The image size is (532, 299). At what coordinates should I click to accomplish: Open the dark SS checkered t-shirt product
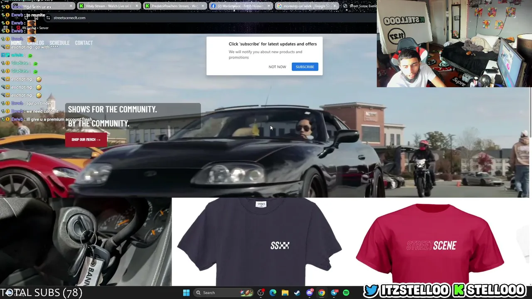coord(259,242)
